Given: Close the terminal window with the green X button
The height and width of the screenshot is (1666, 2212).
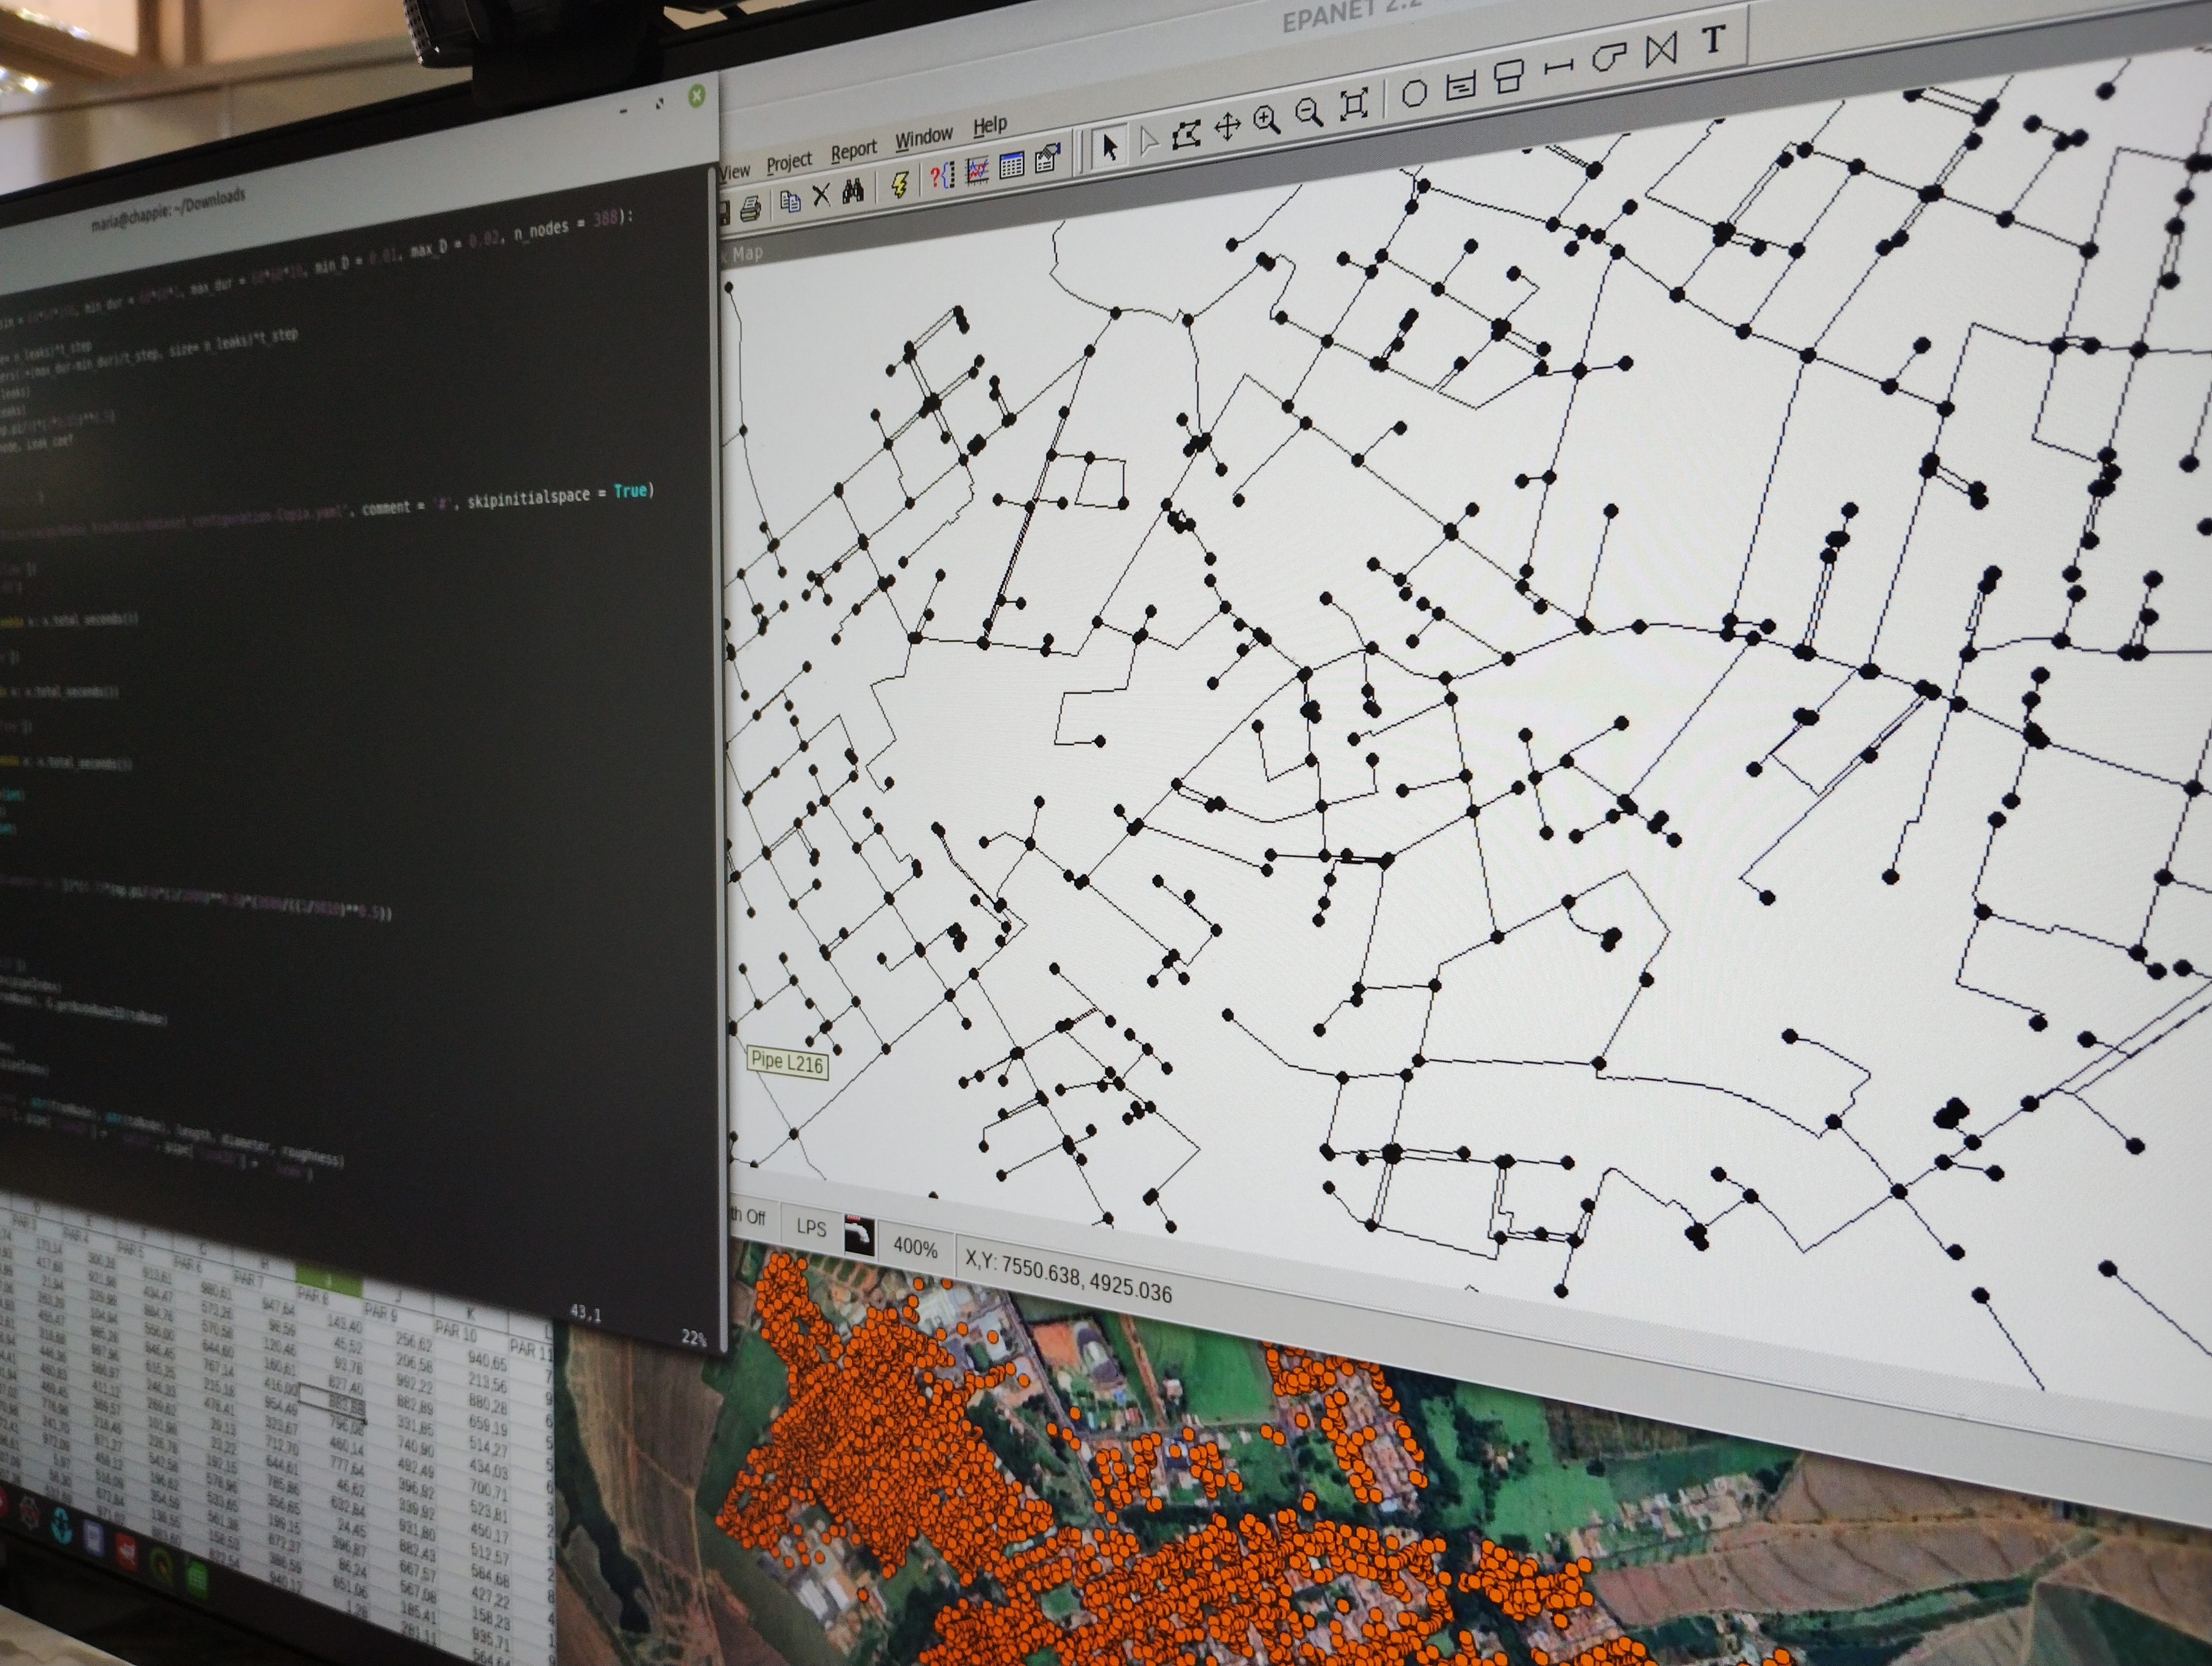Looking at the screenshot, I should pyautogui.click(x=697, y=95).
